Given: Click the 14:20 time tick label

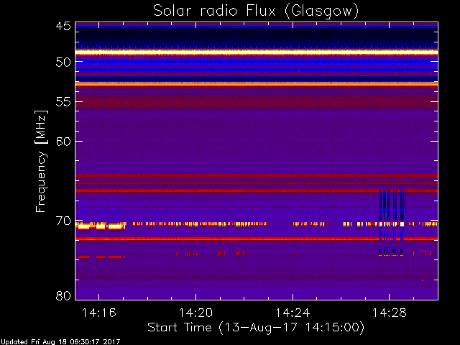Looking at the screenshot, I should tap(195, 313).
